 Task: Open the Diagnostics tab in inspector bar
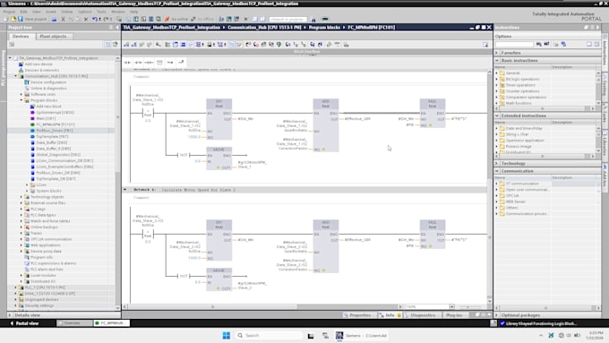pos(420,315)
